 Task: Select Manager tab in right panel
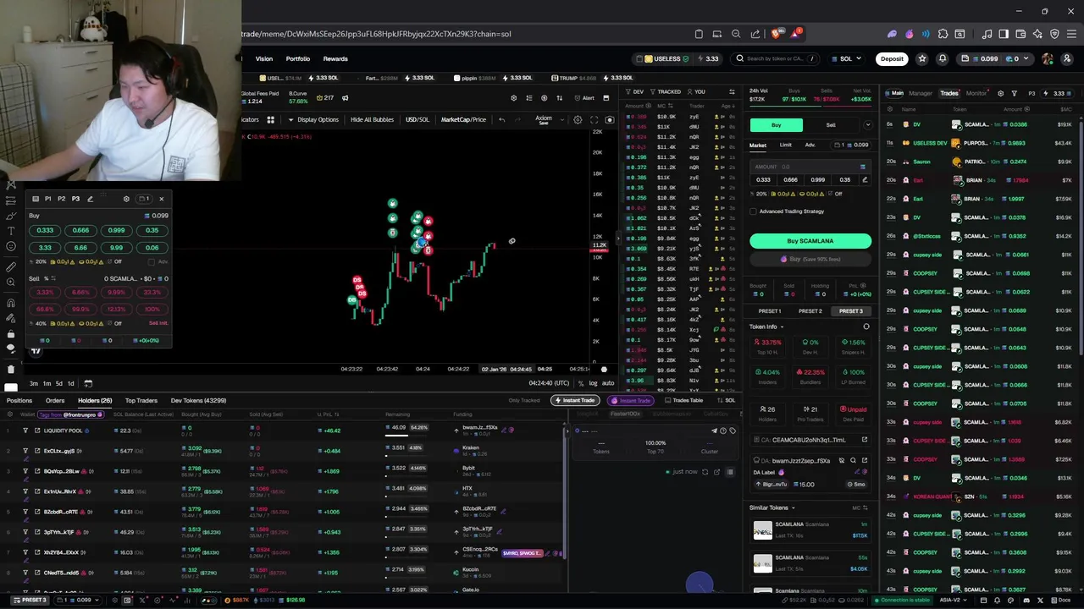click(921, 93)
